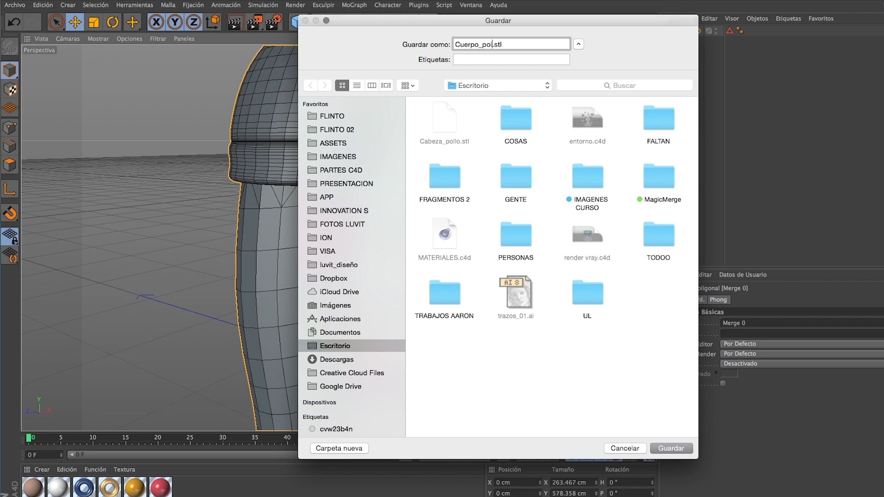This screenshot has height=497, width=884.
Task: Click the Guardar button
Action: (671, 448)
